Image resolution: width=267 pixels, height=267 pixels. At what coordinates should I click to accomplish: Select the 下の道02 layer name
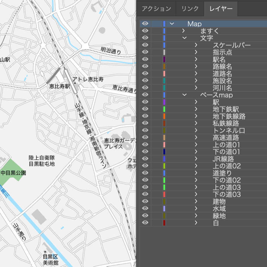point(227,180)
